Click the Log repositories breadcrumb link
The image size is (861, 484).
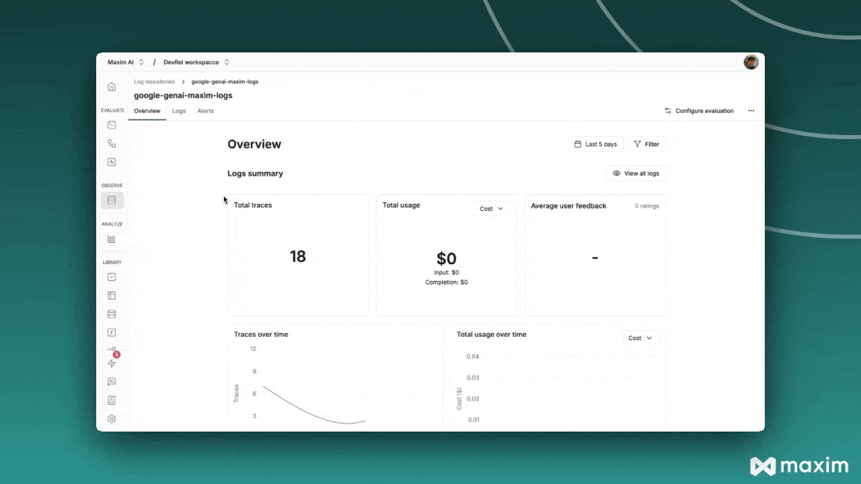(154, 81)
